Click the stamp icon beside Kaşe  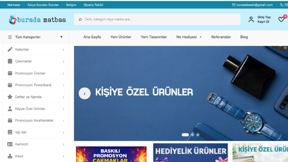(10, 156)
